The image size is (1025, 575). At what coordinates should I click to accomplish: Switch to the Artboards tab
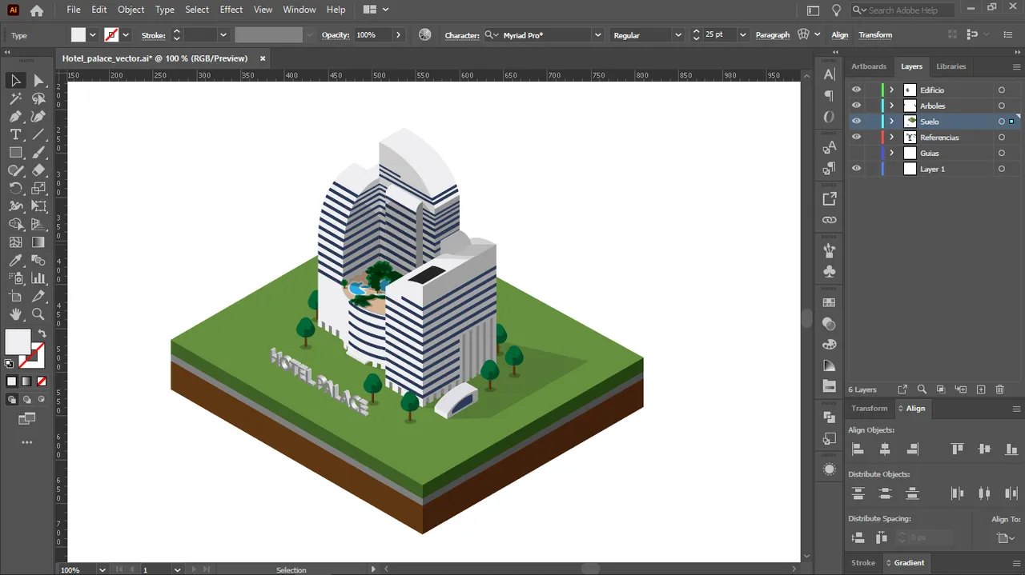click(x=869, y=66)
